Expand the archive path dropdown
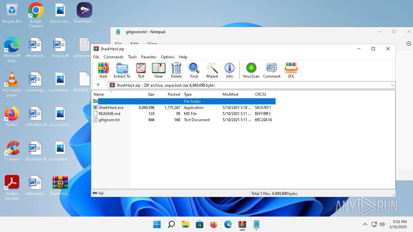 [392, 85]
